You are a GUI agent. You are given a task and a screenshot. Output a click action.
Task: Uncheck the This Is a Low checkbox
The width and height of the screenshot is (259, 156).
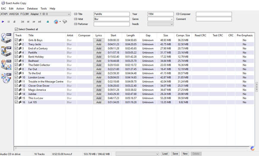click(x=16, y=98)
